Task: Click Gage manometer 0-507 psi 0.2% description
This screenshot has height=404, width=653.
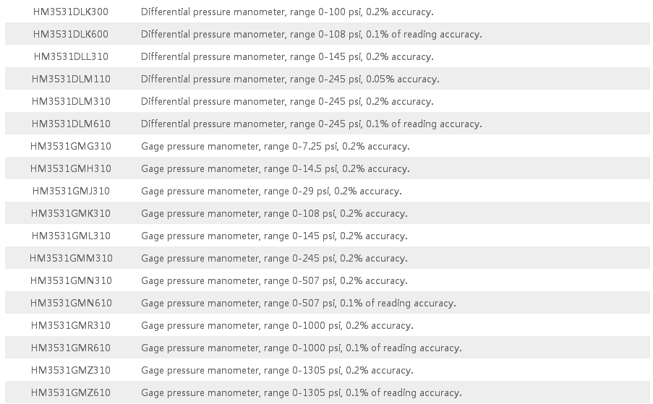Action: pyautogui.click(x=274, y=281)
